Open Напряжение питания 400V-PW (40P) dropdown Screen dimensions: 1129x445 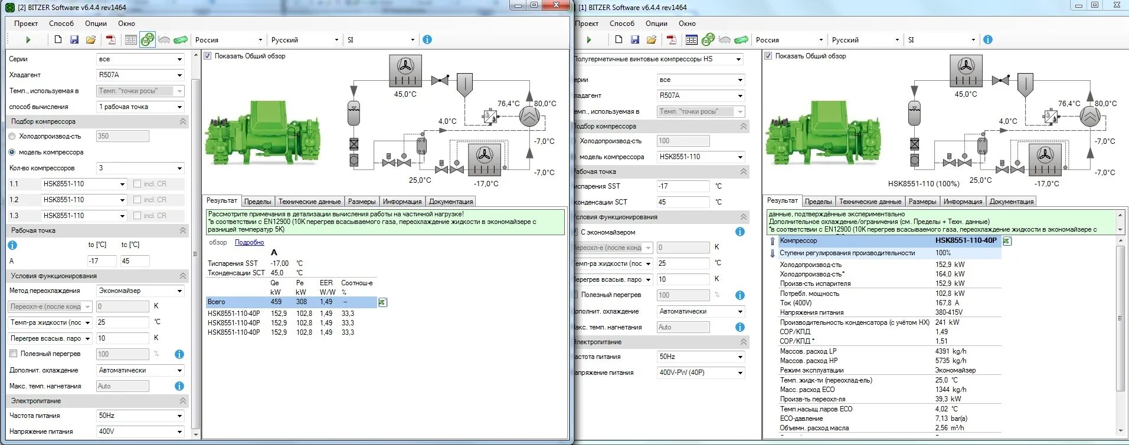(701, 373)
